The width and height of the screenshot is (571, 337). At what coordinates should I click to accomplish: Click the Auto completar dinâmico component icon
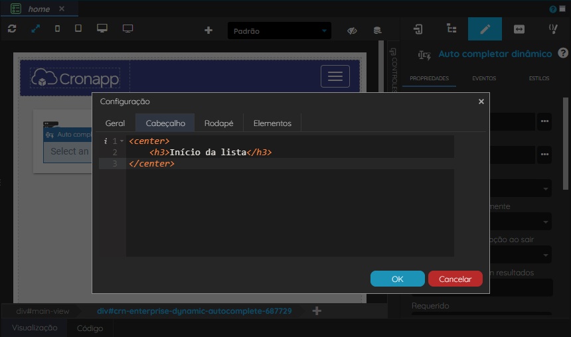coord(424,55)
